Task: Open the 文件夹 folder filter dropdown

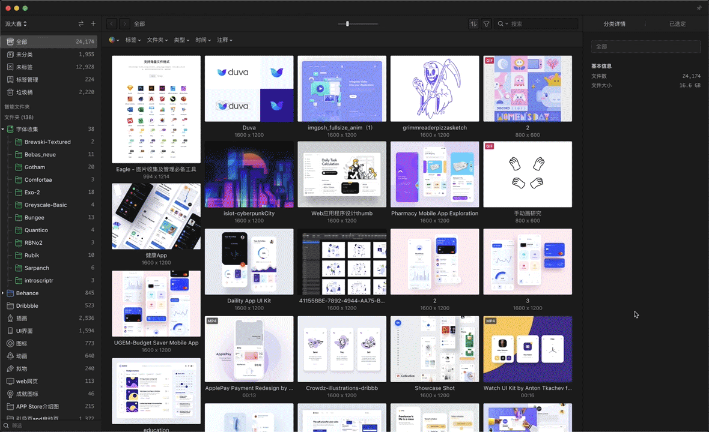Action: tap(157, 40)
